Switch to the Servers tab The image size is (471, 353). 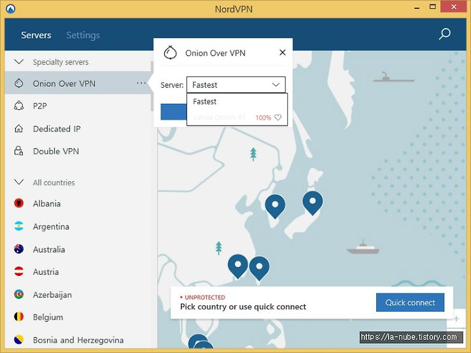coord(36,35)
